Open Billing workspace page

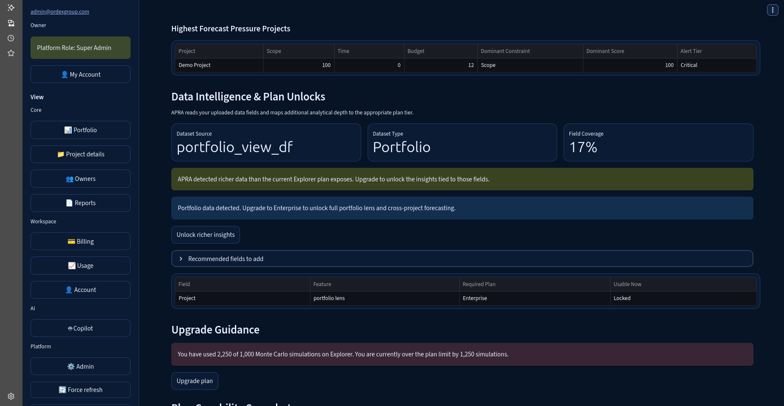click(81, 241)
